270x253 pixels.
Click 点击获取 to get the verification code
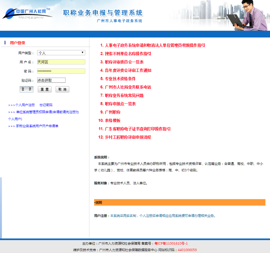[51, 80]
